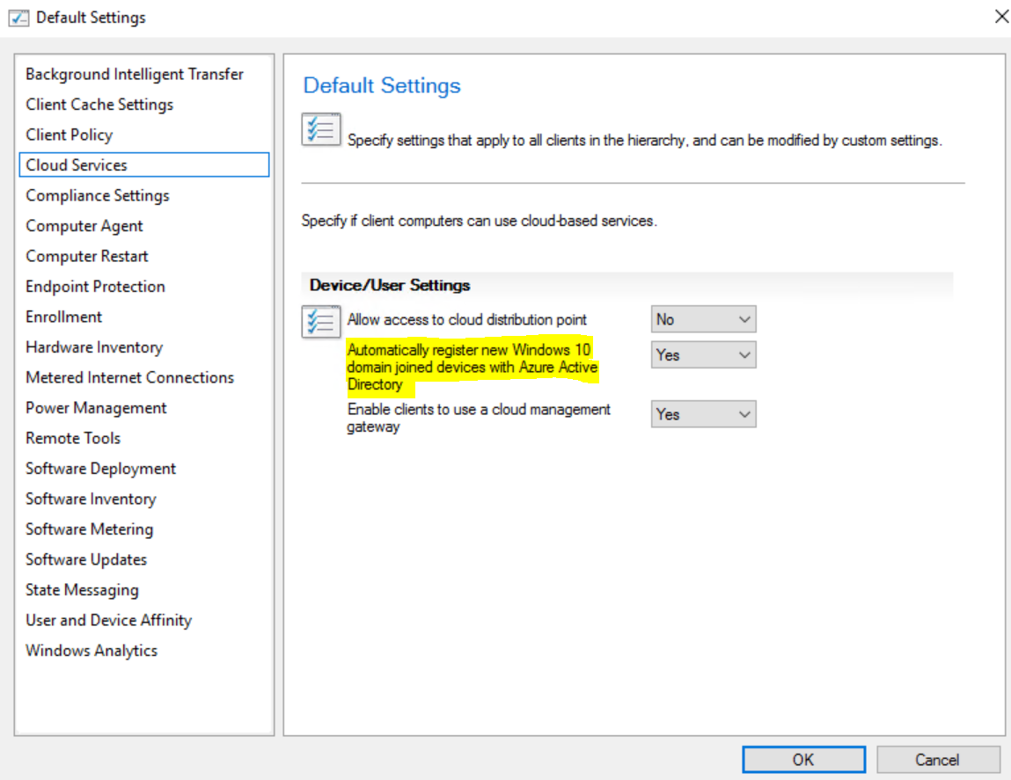Screen dimensions: 1011x780
Task: Open Background Intelligent Transfer settings
Action: click(135, 74)
